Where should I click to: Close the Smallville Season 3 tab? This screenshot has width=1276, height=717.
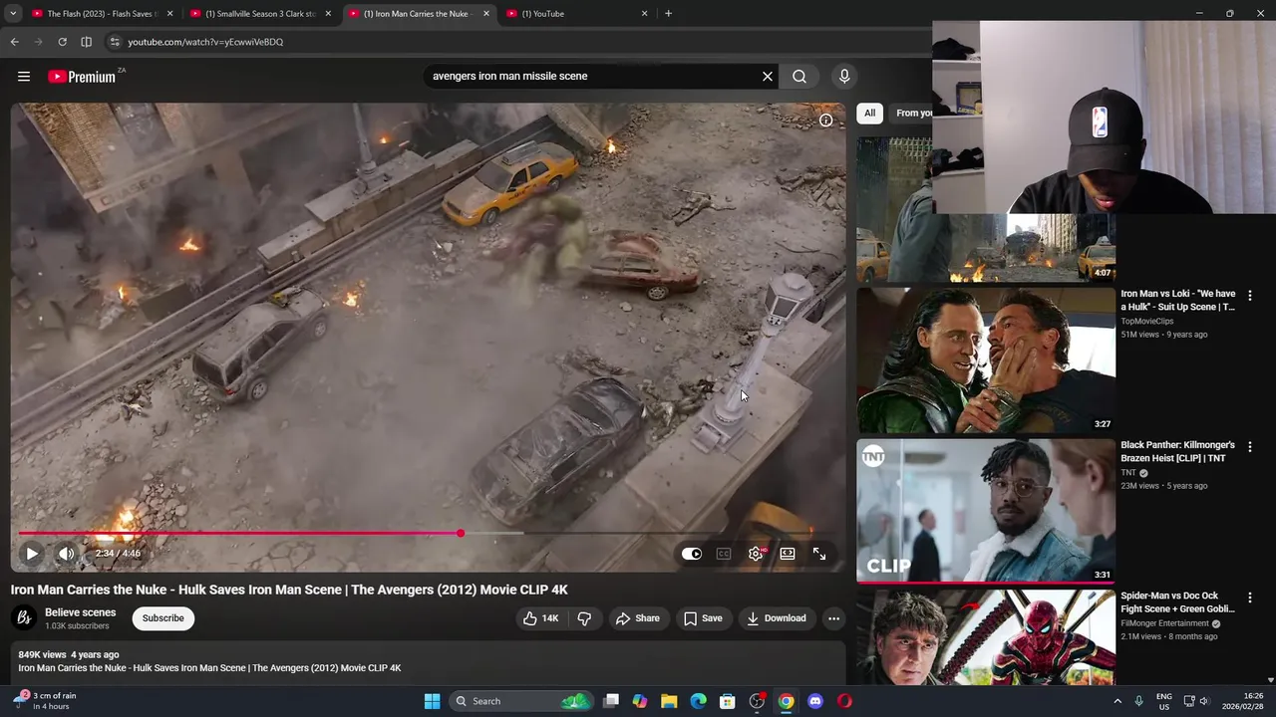pyautogui.click(x=328, y=14)
